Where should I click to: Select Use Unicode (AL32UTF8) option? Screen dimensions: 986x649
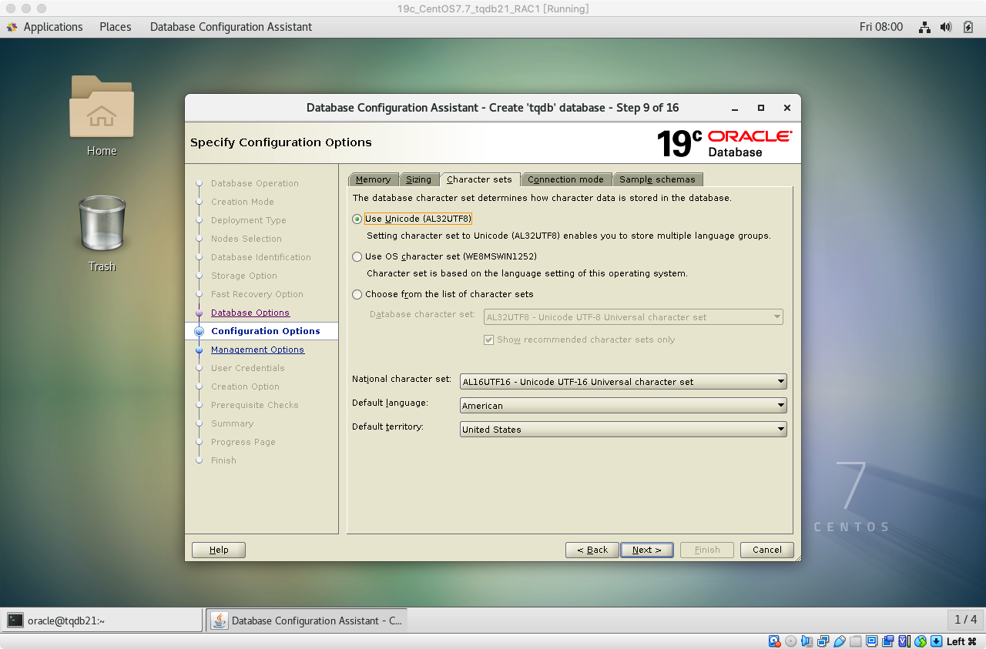(x=357, y=219)
